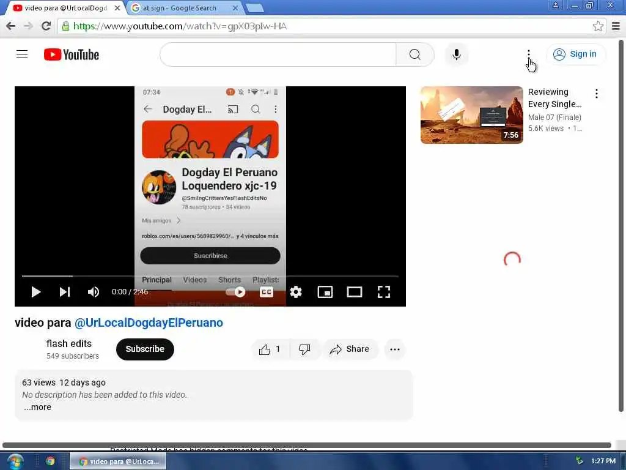
Task: Go back in browser
Action: (11, 26)
